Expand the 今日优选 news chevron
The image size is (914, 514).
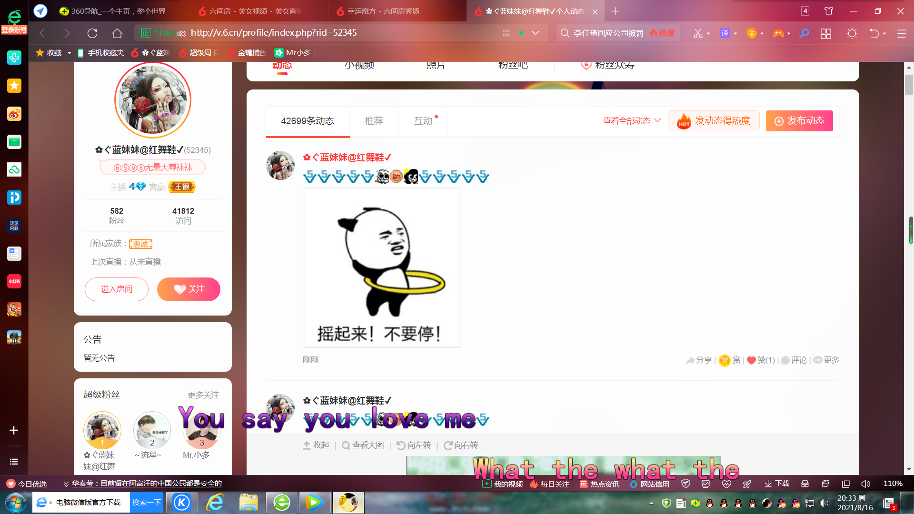pos(66,484)
